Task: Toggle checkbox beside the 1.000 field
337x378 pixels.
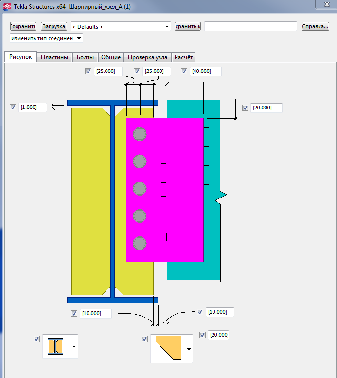Action: tap(13, 108)
